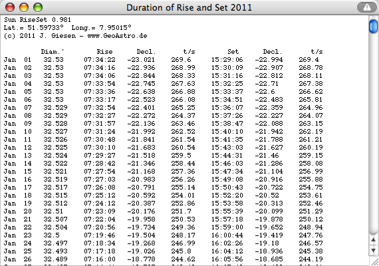This screenshot has width=379, height=266.
Task: Click declination -22.745 in Jan 04 row
Action: pos(141,84)
